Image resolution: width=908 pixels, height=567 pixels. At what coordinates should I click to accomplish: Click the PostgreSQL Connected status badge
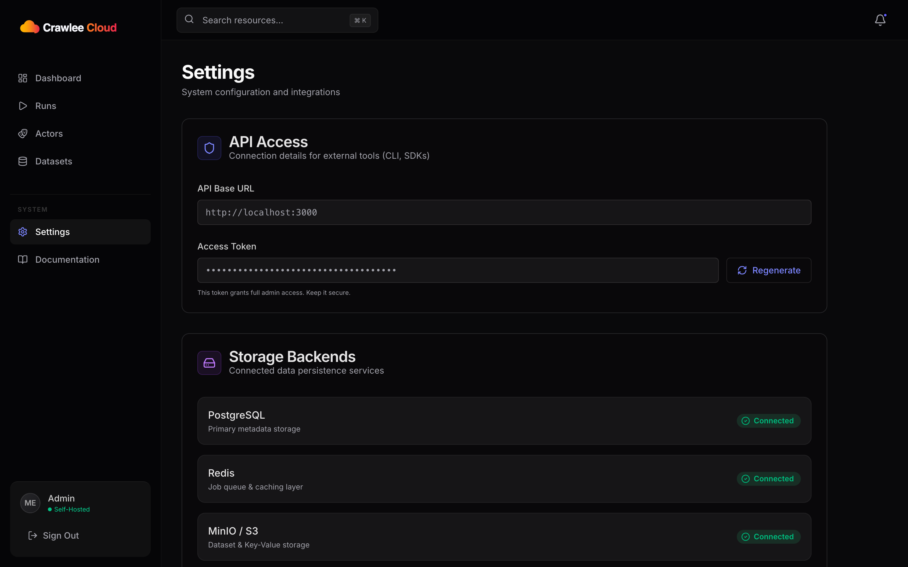(x=768, y=421)
